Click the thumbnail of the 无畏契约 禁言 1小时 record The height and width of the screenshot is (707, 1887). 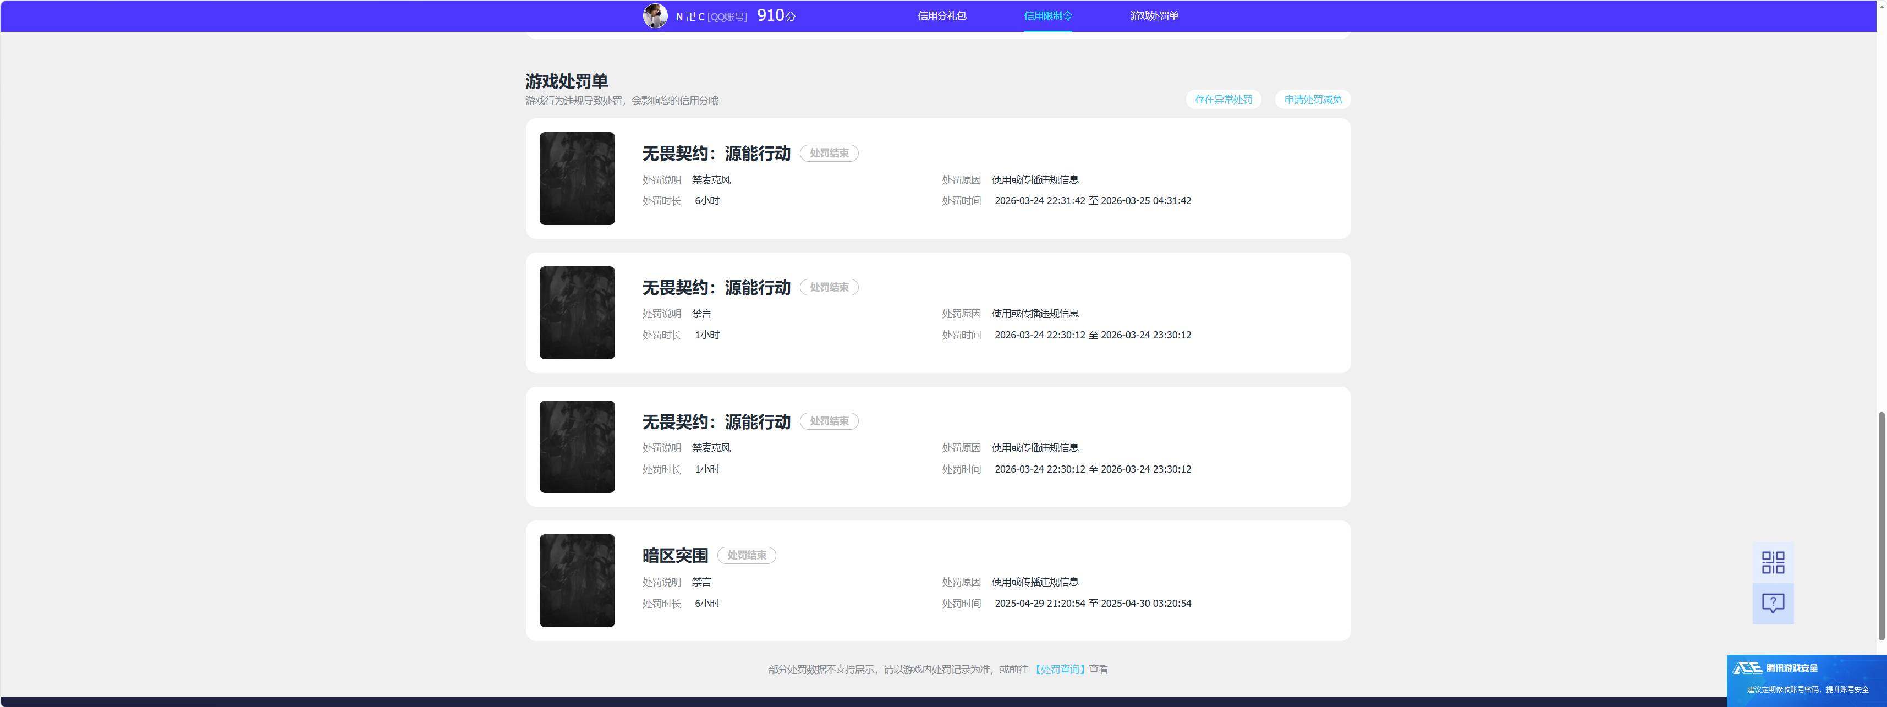(x=577, y=313)
